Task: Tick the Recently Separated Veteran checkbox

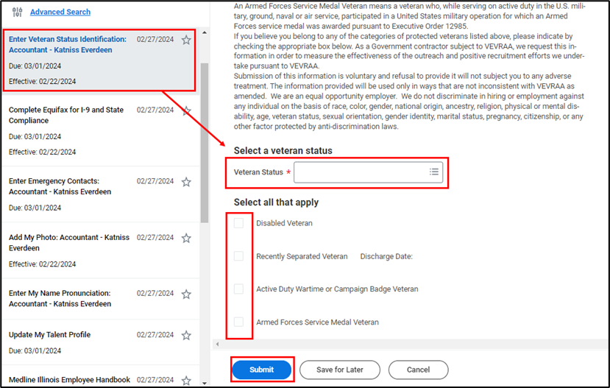Action: click(238, 256)
